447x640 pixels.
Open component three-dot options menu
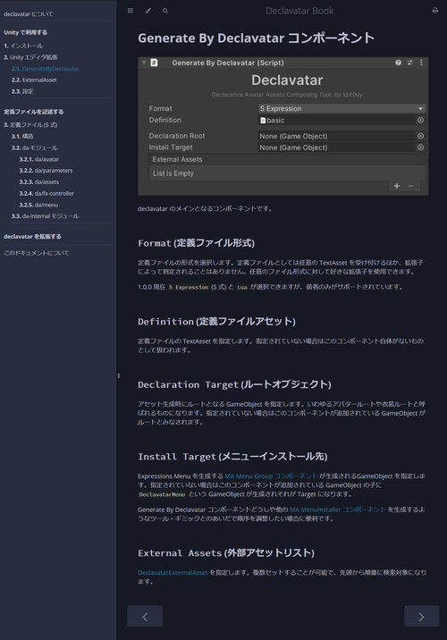click(421, 63)
